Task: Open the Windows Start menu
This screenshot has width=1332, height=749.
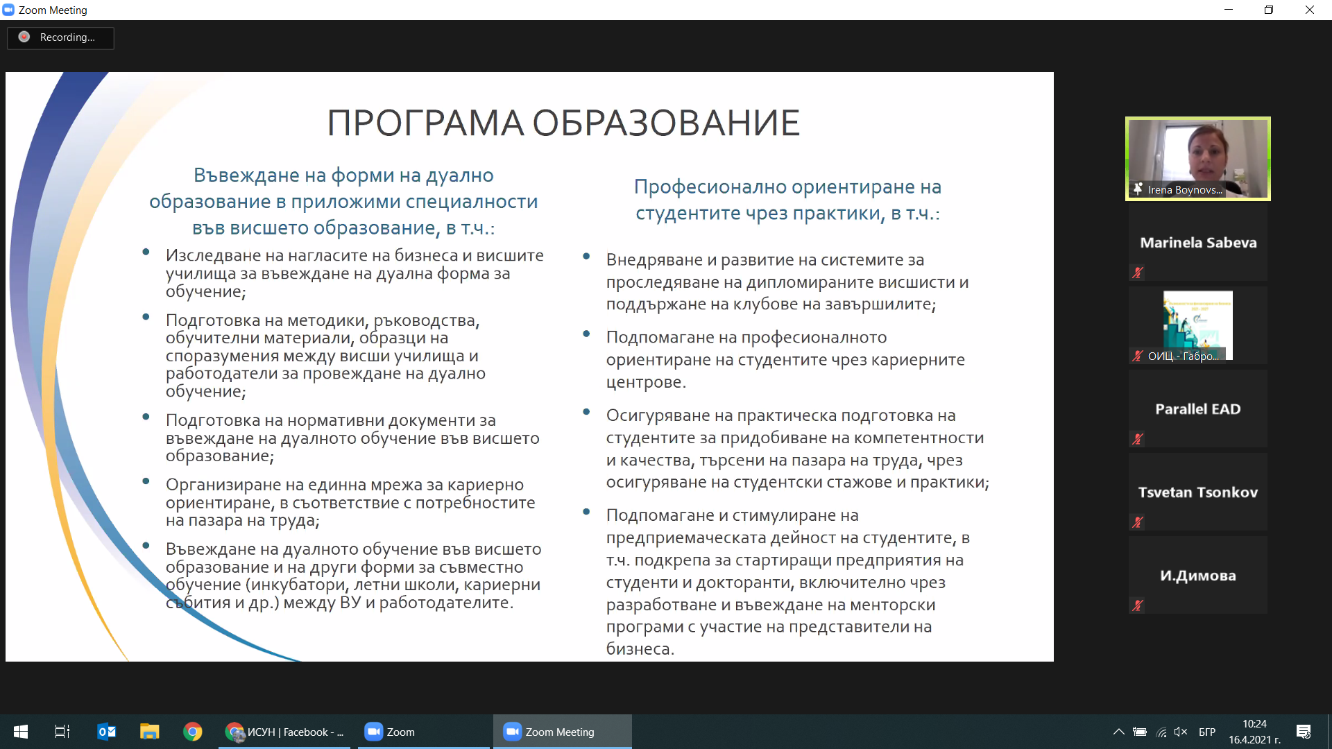Action: 21,732
